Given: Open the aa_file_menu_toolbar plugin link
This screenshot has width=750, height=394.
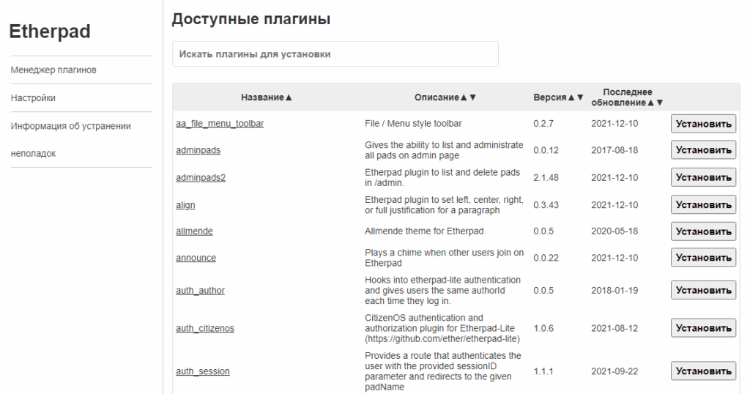Looking at the screenshot, I should click(x=220, y=123).
